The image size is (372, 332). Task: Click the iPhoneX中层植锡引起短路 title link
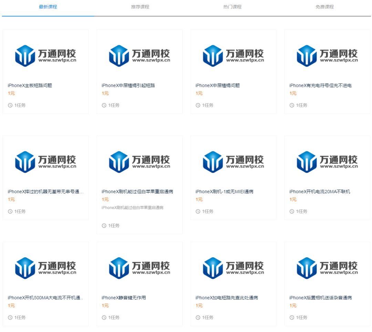click(128, 85)
